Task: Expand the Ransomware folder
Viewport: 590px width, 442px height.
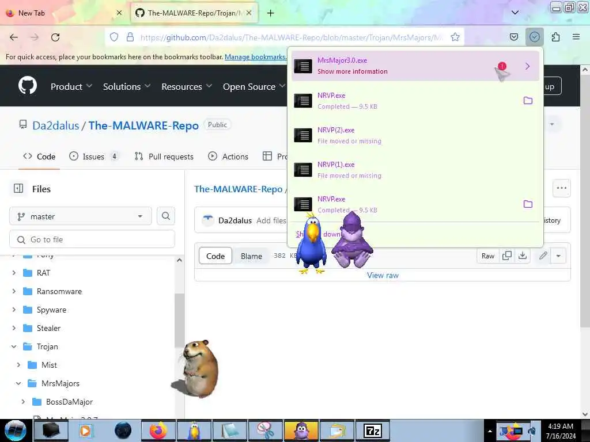Action: pyautogui.click(x=14, y=291)
